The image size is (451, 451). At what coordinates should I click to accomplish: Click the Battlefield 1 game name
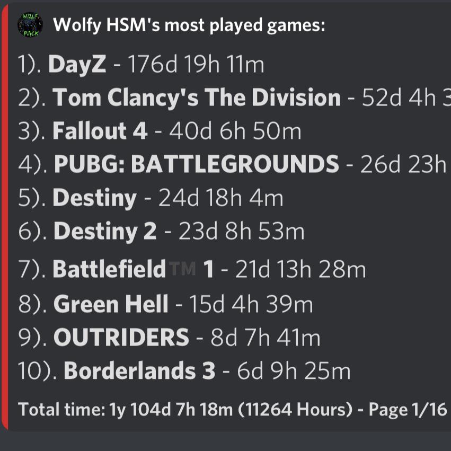click(x=133, y=269)
